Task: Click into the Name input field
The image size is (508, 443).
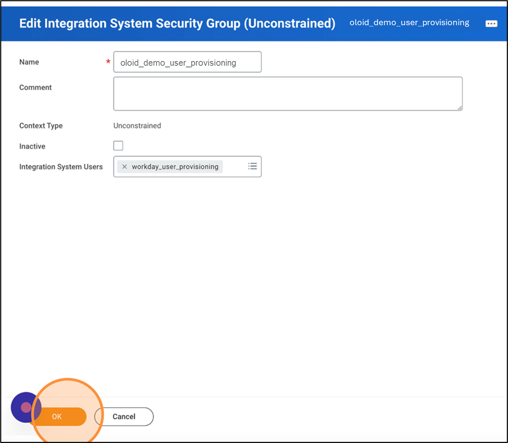Action: click(x=188, y=62)
